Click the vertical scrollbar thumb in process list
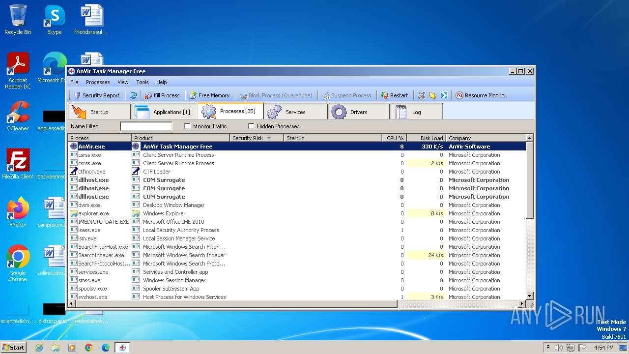This screenshot has height=354, width=629. 530,180
